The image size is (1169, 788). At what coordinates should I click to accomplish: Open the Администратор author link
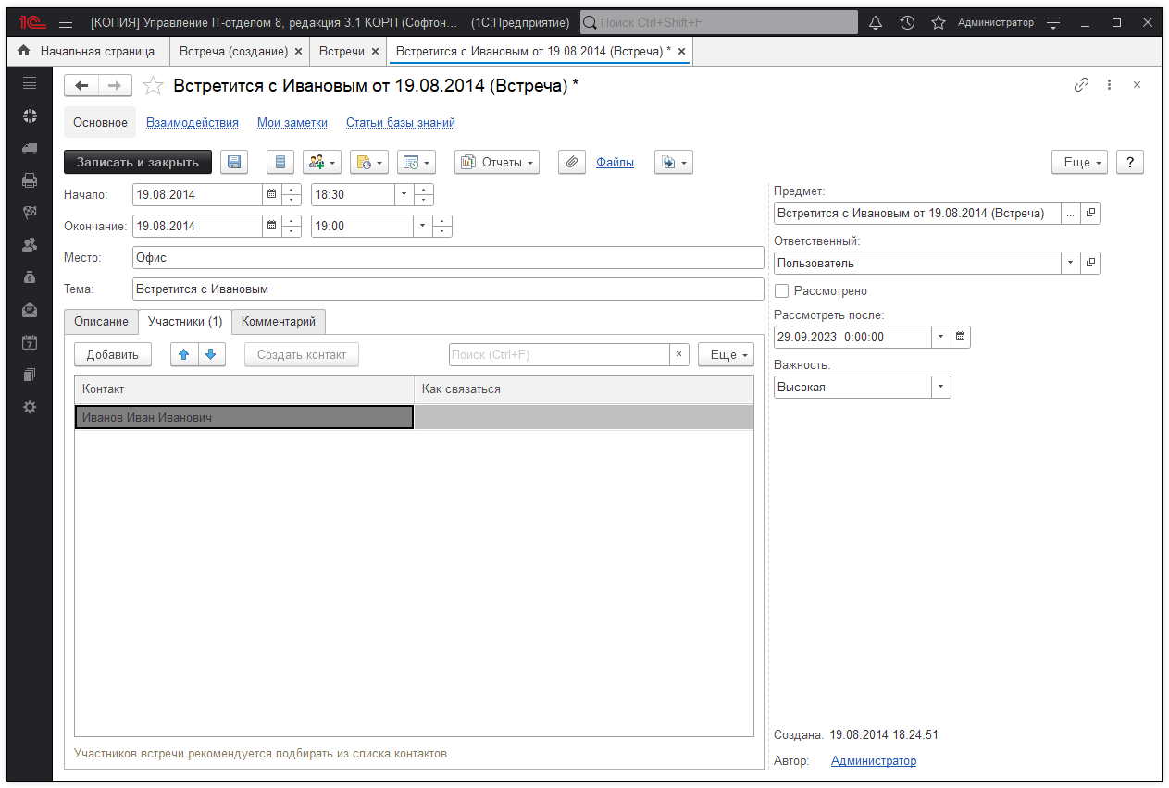[x=873, y=761]
